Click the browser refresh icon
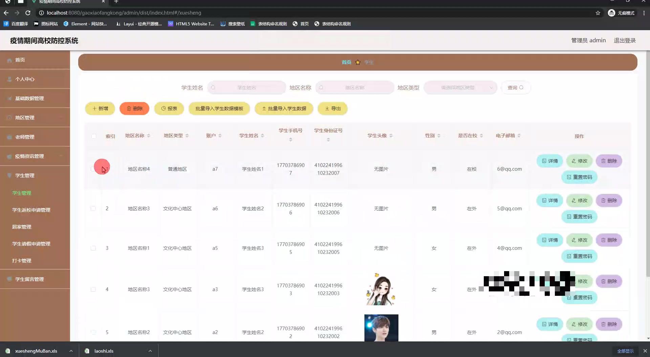Image resolution: width=650 pixels, height=357 pixels. pyautogui.click(x=28, y=13)
